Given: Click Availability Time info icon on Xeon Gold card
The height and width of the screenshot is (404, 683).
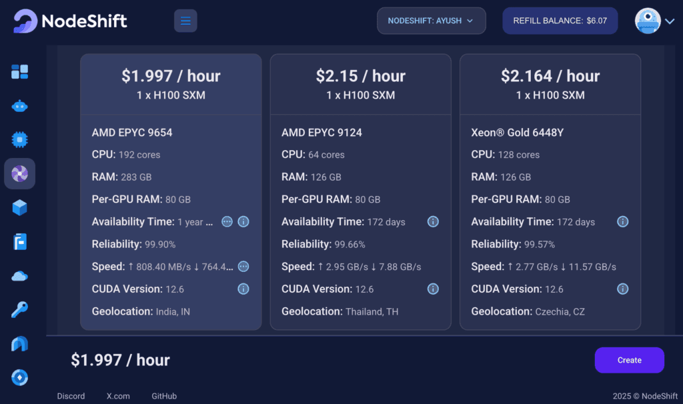Looking at the screenshot, I should click(623, 221).
